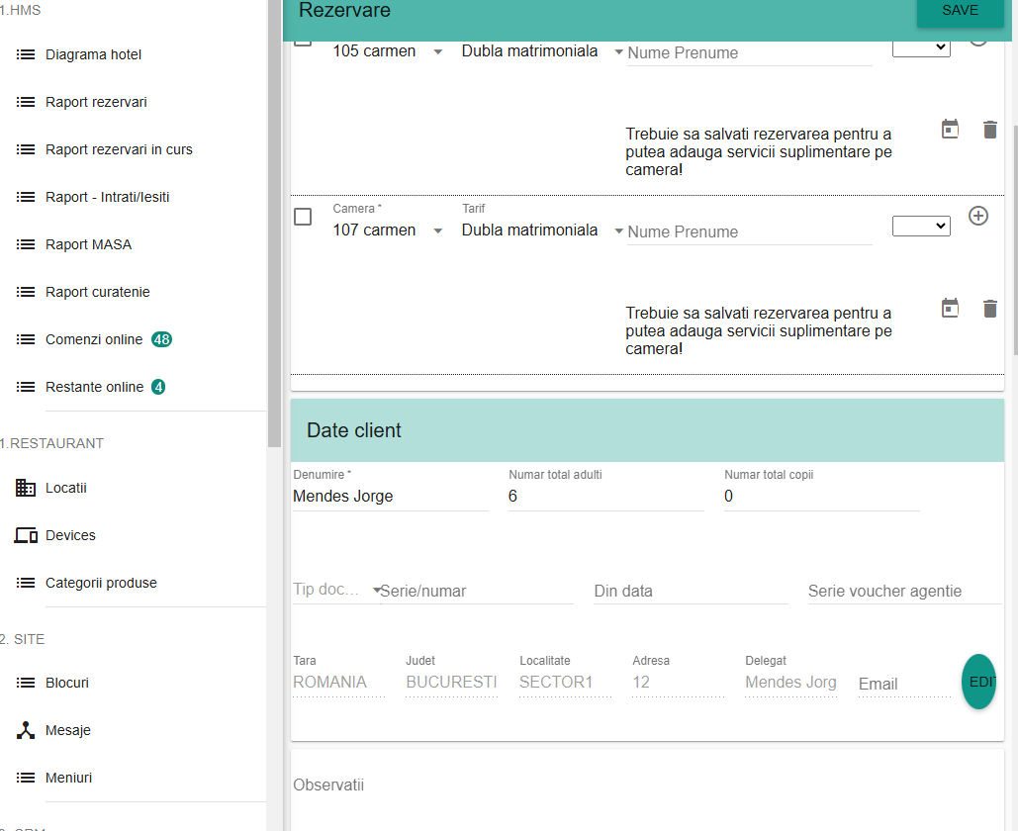Open Blocuri under SITE section
The height and width of the screenshot is (831, 1018).
[67, 683]
